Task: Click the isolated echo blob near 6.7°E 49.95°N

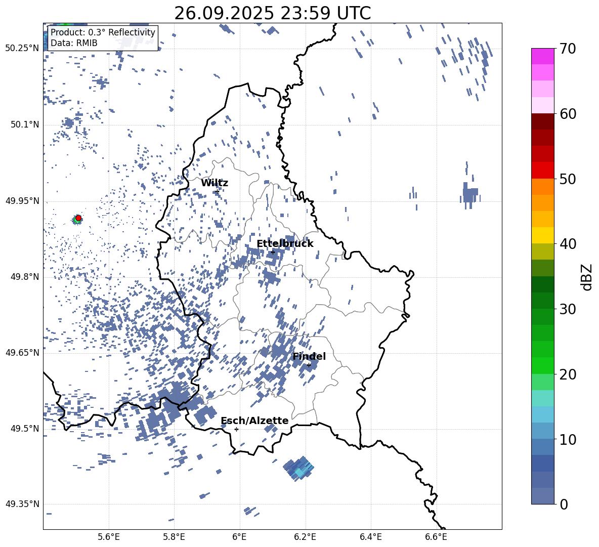Action: coord(470,194)
